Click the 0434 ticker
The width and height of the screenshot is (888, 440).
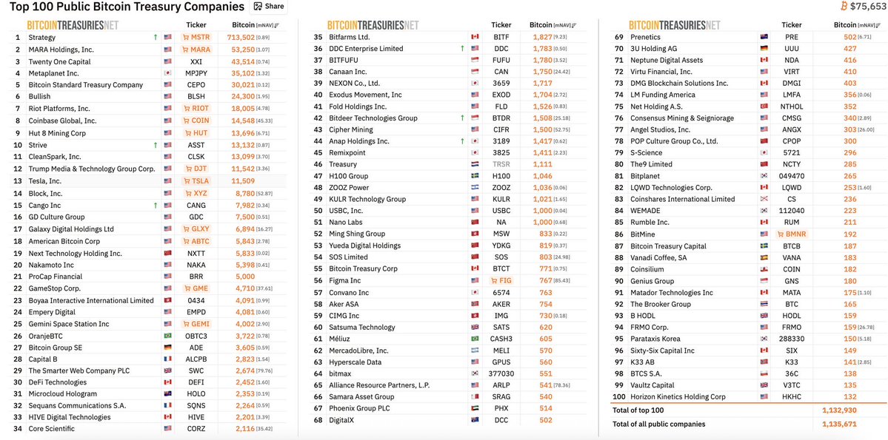pos(196,300)
